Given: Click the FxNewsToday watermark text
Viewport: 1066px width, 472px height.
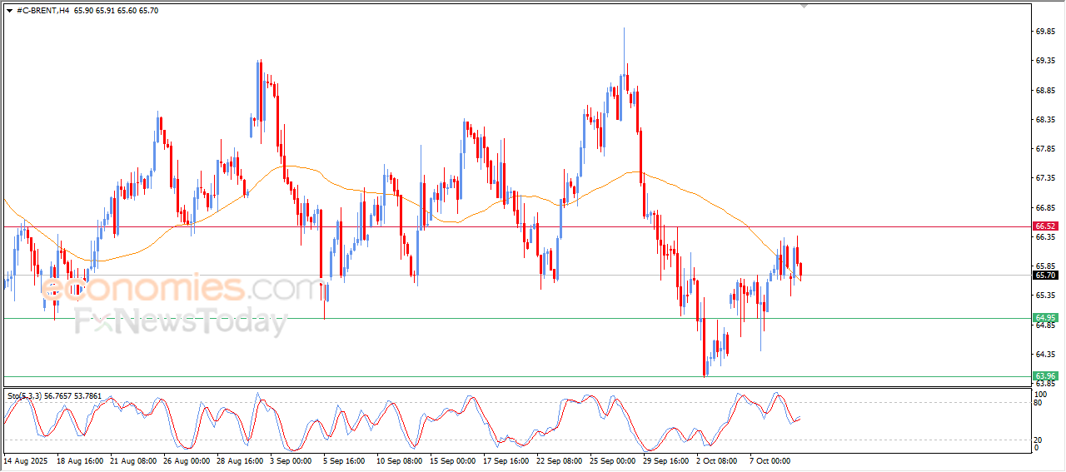Looking at the screenshot, I should [x=180, y=320].
